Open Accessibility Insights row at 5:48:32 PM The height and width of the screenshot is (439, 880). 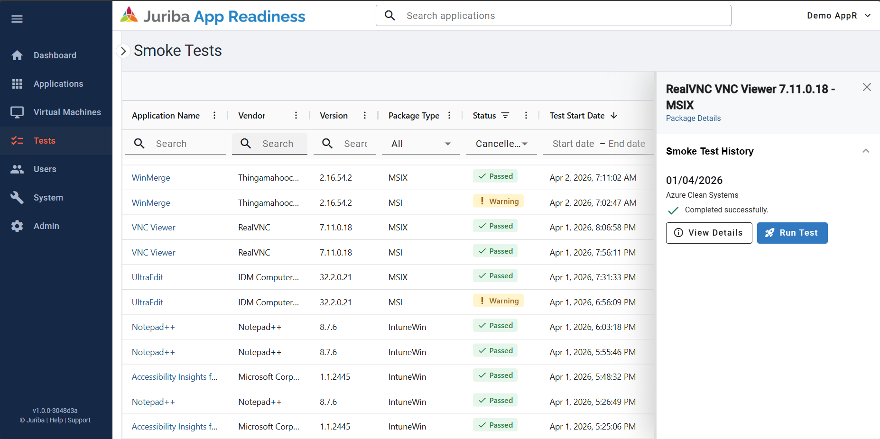point(175,377)
